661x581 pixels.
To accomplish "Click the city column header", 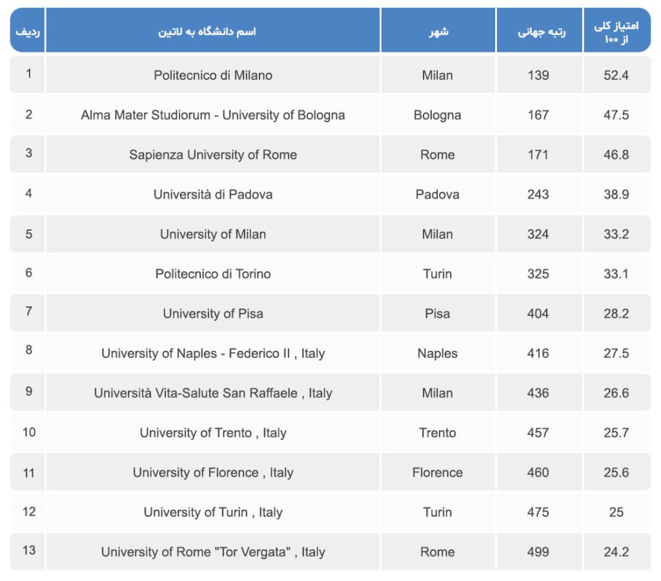I will [438, 32].
